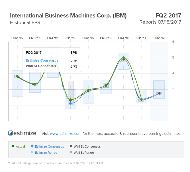The image size is (190, 172).
Task: Click the FQ4 '16 green actual peak point
Action: [x=124, y=57]
